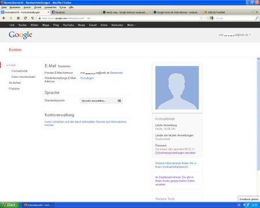
Task: Switch to the Facebook tab
Action: [76, 12]
